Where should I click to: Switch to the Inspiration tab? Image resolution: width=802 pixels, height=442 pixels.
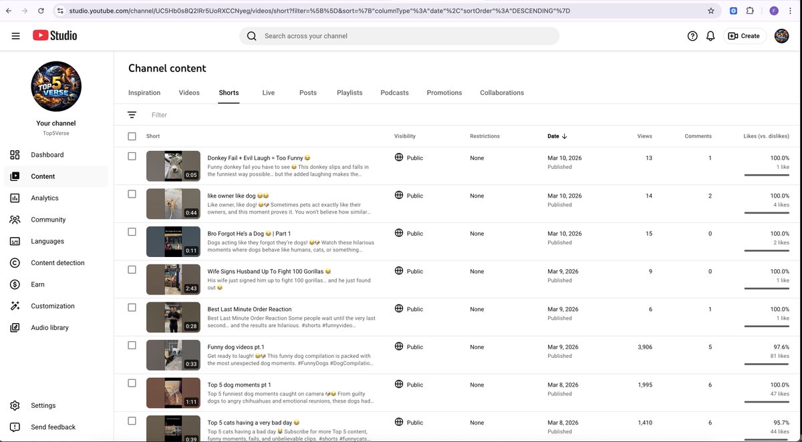click(x=144, y=93)
